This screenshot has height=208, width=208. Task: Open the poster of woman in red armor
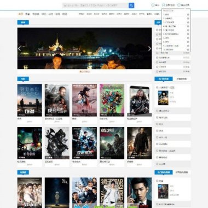84,100
